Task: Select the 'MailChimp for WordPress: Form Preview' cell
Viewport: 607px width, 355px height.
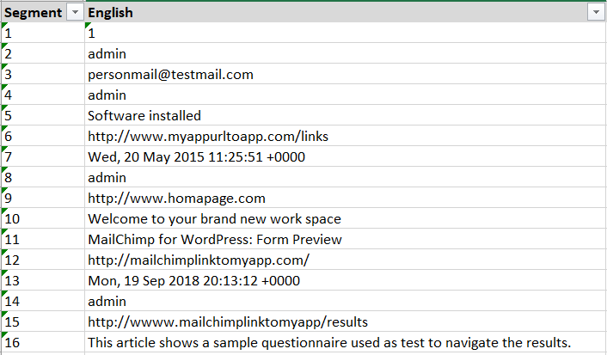Action: pos(215,240)
